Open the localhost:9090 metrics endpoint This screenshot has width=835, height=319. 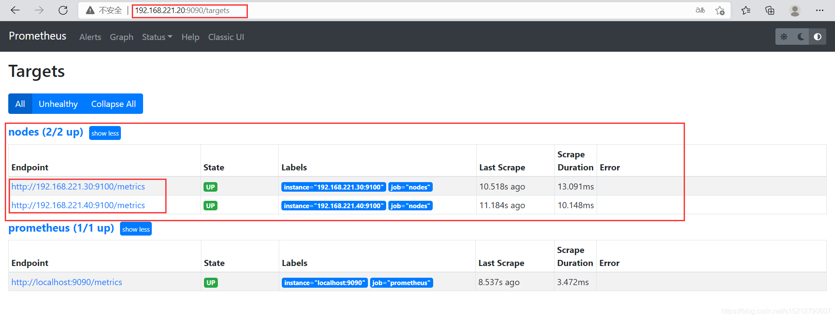tap(67, 282)
